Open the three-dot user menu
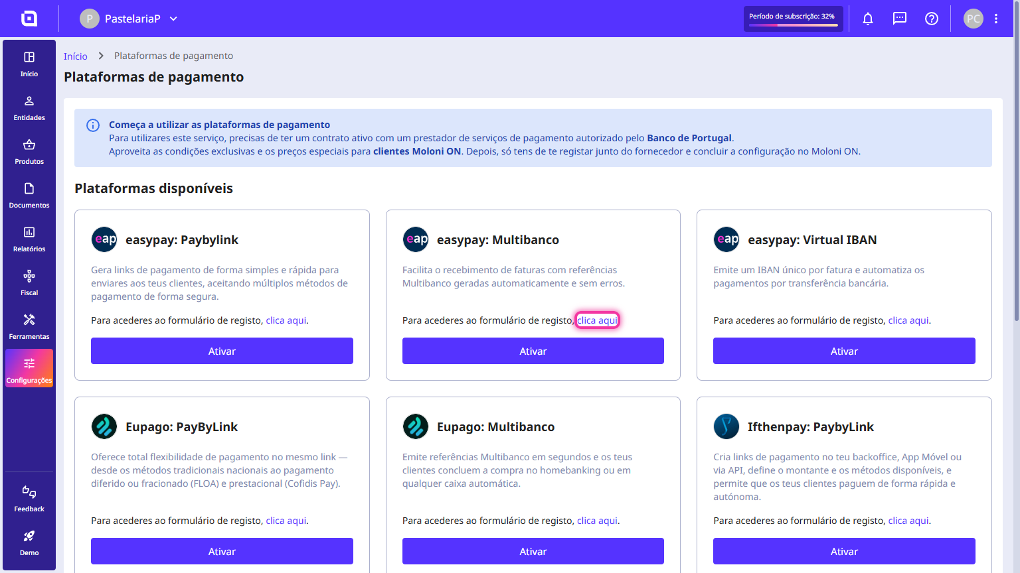Viewport: 1020px width, 573px height. [996, 19]
